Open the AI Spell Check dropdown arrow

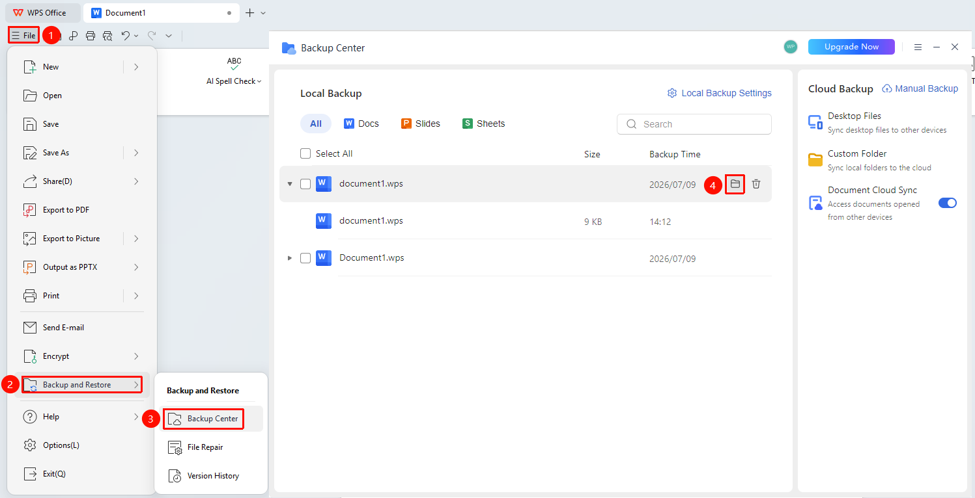tap(259, 81)
